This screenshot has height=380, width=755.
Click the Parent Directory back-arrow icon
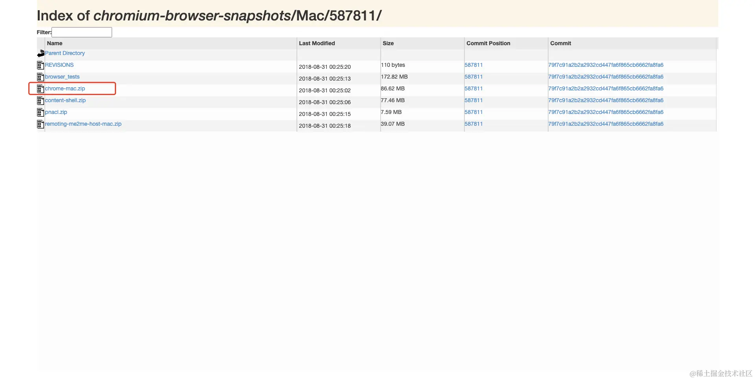pyautogui.click(x=41, y=53)
